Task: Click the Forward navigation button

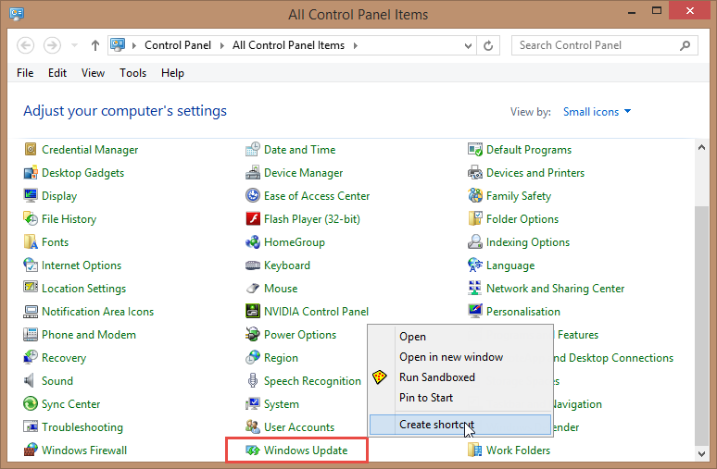Action: [52, 45]
